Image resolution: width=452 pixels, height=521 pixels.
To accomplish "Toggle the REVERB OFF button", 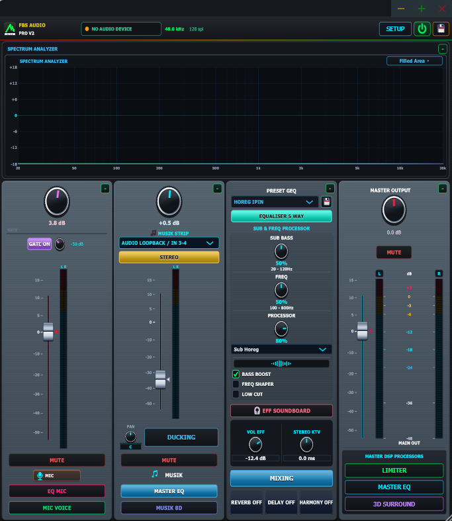I will (246, 502).
